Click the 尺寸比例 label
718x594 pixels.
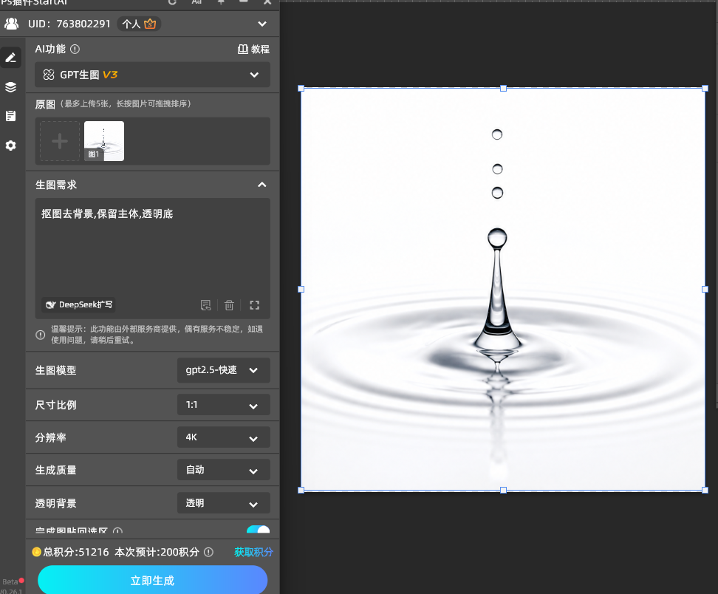click(56, 405)
